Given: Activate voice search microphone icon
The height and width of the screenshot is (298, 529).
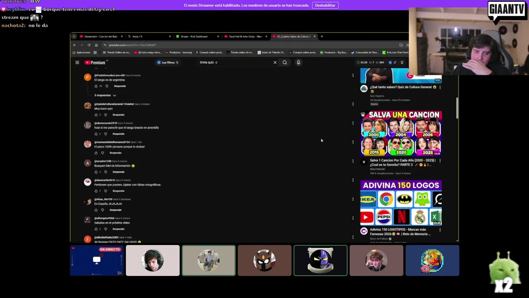Looking at the screenshot, I should pyautogui.click(x=298, y=62).
